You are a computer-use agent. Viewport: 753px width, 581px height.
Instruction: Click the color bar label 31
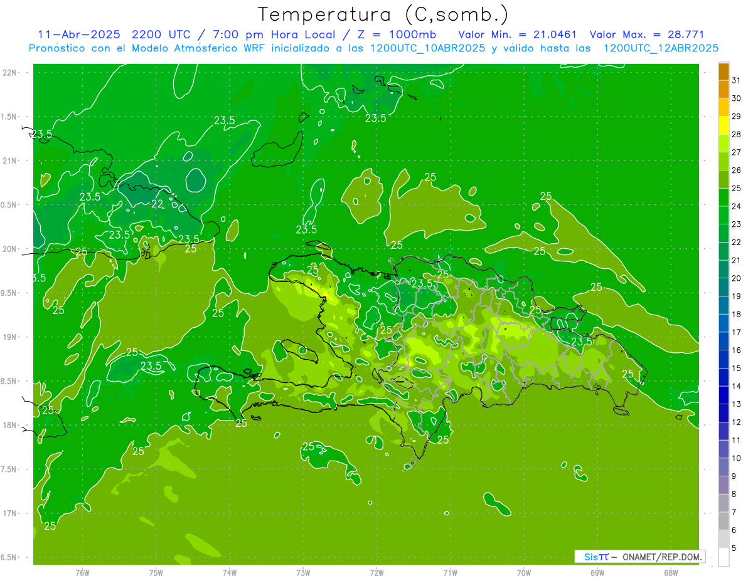[737, 80]
